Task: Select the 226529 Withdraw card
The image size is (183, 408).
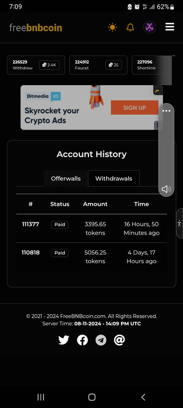Action: (x=36, y=65)
